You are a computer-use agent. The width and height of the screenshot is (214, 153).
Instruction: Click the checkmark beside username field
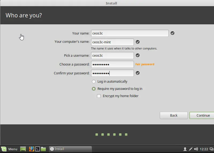point(138,55)
